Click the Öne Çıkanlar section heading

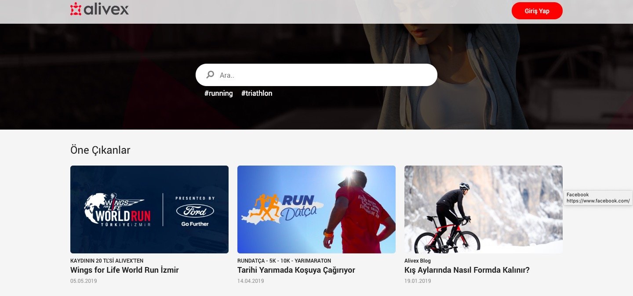100,150
